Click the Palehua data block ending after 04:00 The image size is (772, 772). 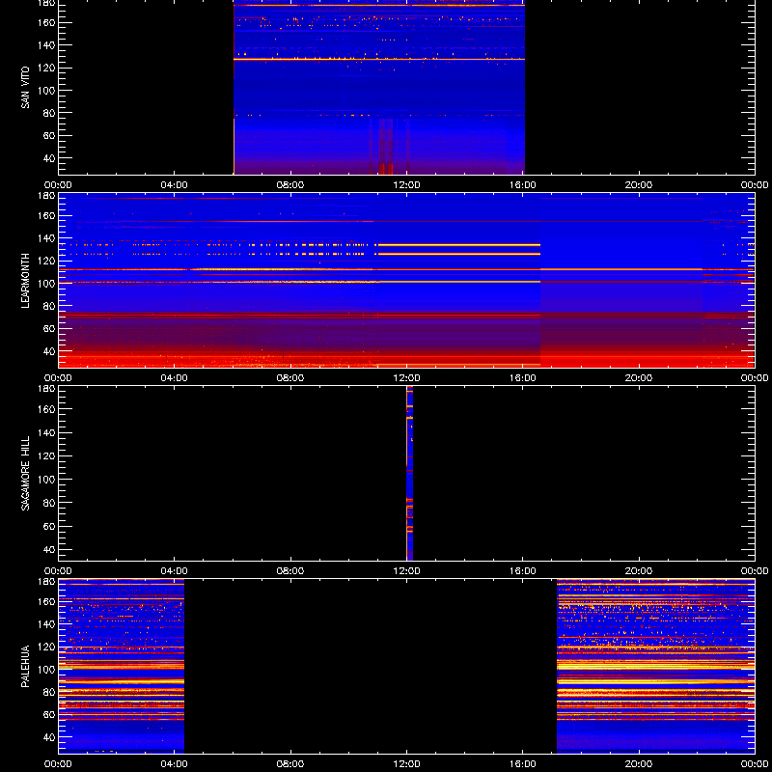(122, 666)
